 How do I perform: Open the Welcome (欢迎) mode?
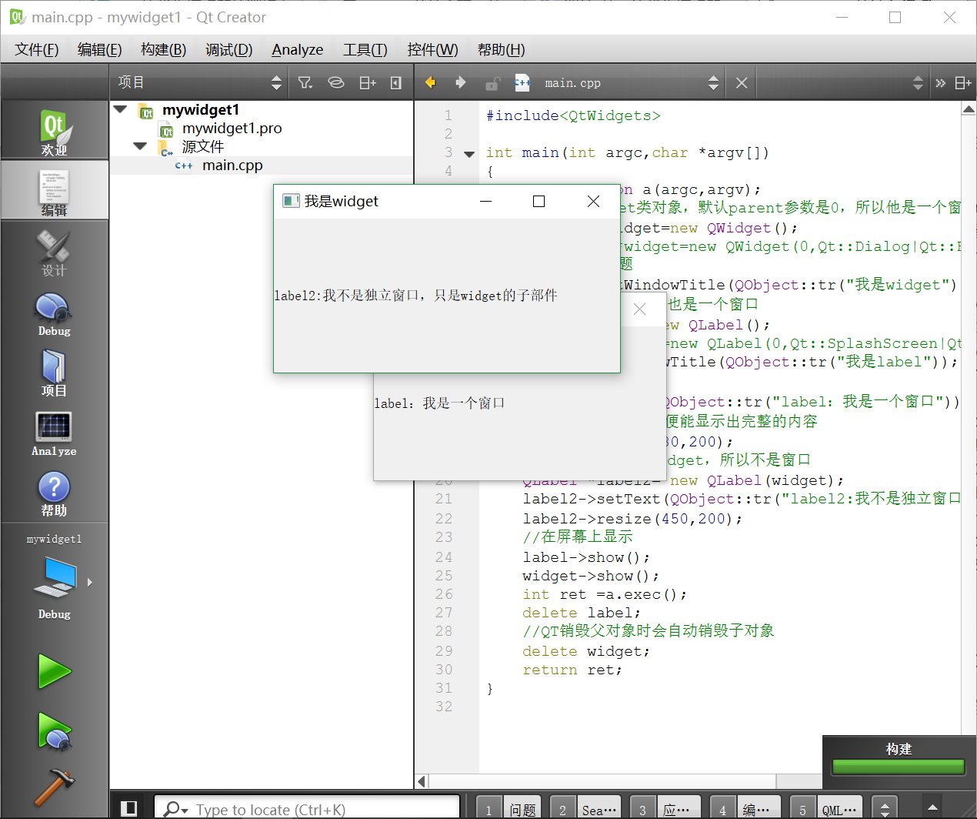(54, 131)
